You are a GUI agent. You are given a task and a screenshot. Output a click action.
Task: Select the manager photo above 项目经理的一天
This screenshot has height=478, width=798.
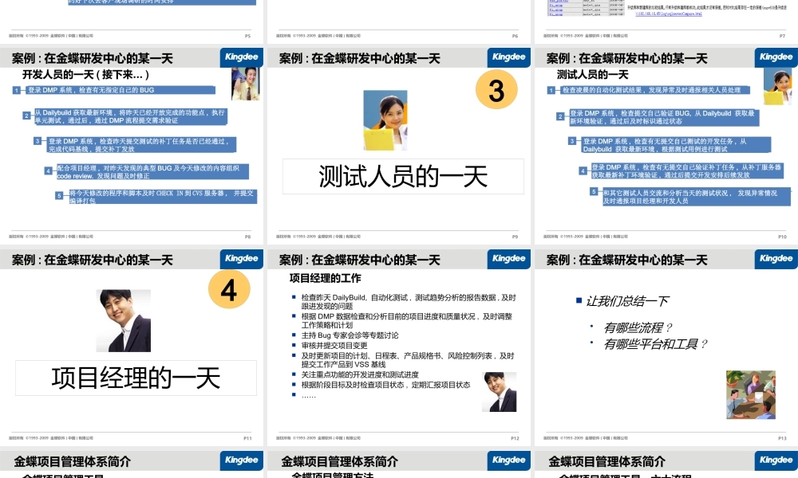point(124,320)
